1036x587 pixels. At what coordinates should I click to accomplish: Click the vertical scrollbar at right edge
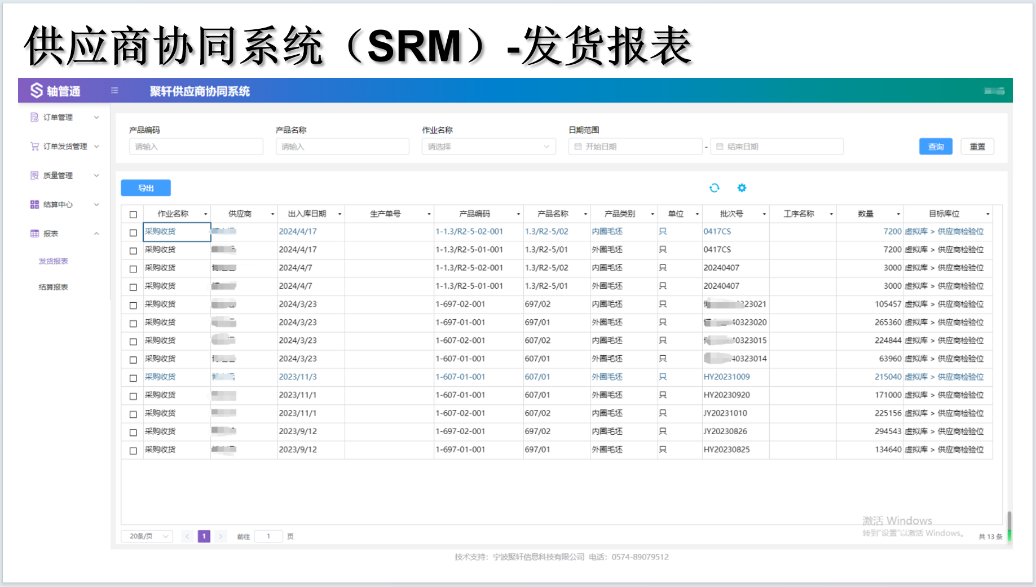click(x=1009, y=526)
